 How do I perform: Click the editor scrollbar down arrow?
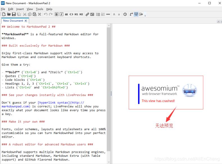(108, 162)
